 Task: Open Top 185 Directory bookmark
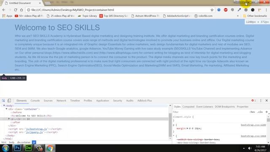pos(113,16)
